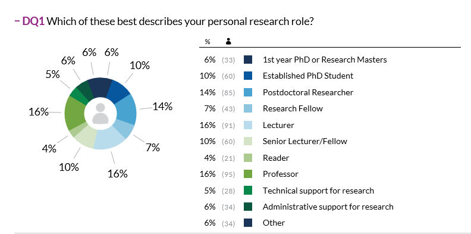Click the Established PhD Student color swatch
The width and height of the screenshot is (471, 234).
[x=248, y=76]
